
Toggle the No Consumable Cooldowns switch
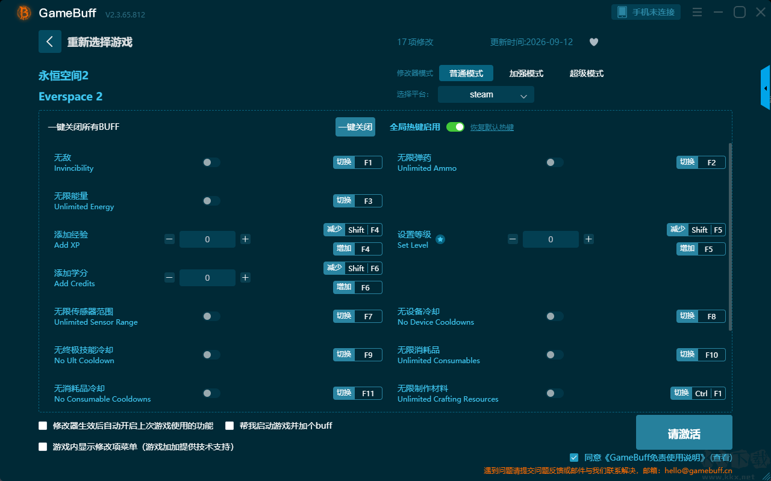[211, 393]
